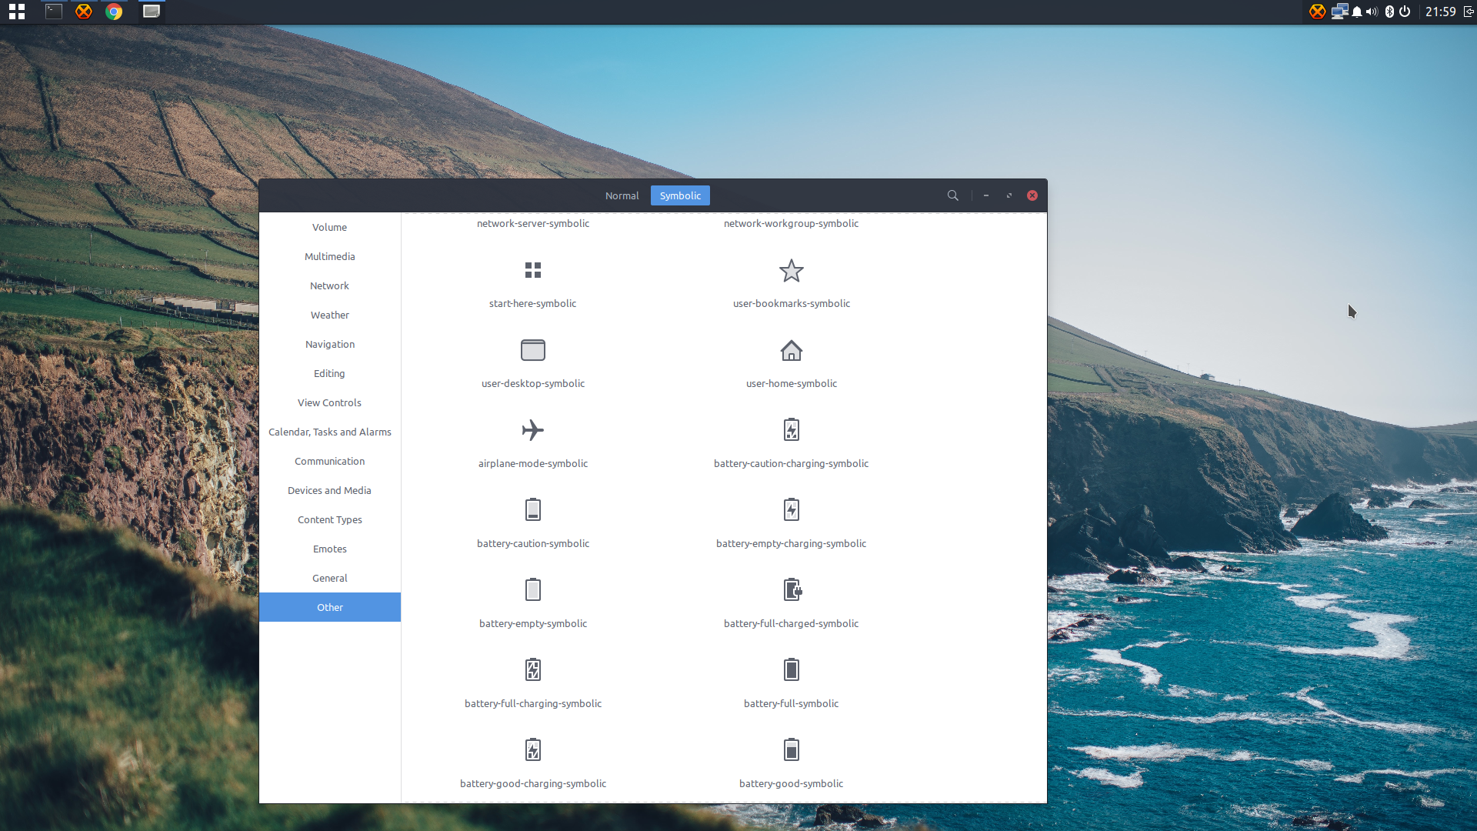Open the network indicator in system tray
This screenshot has height=831, width=1477.
pos(1339,12)
